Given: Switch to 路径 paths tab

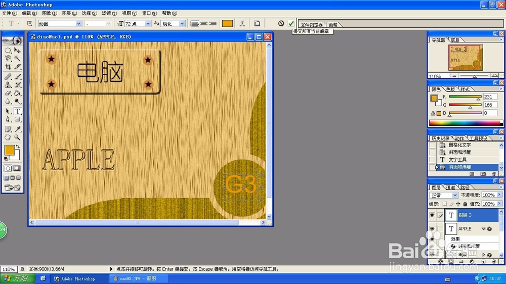Looking at the screenshot, I should point(465,187).
